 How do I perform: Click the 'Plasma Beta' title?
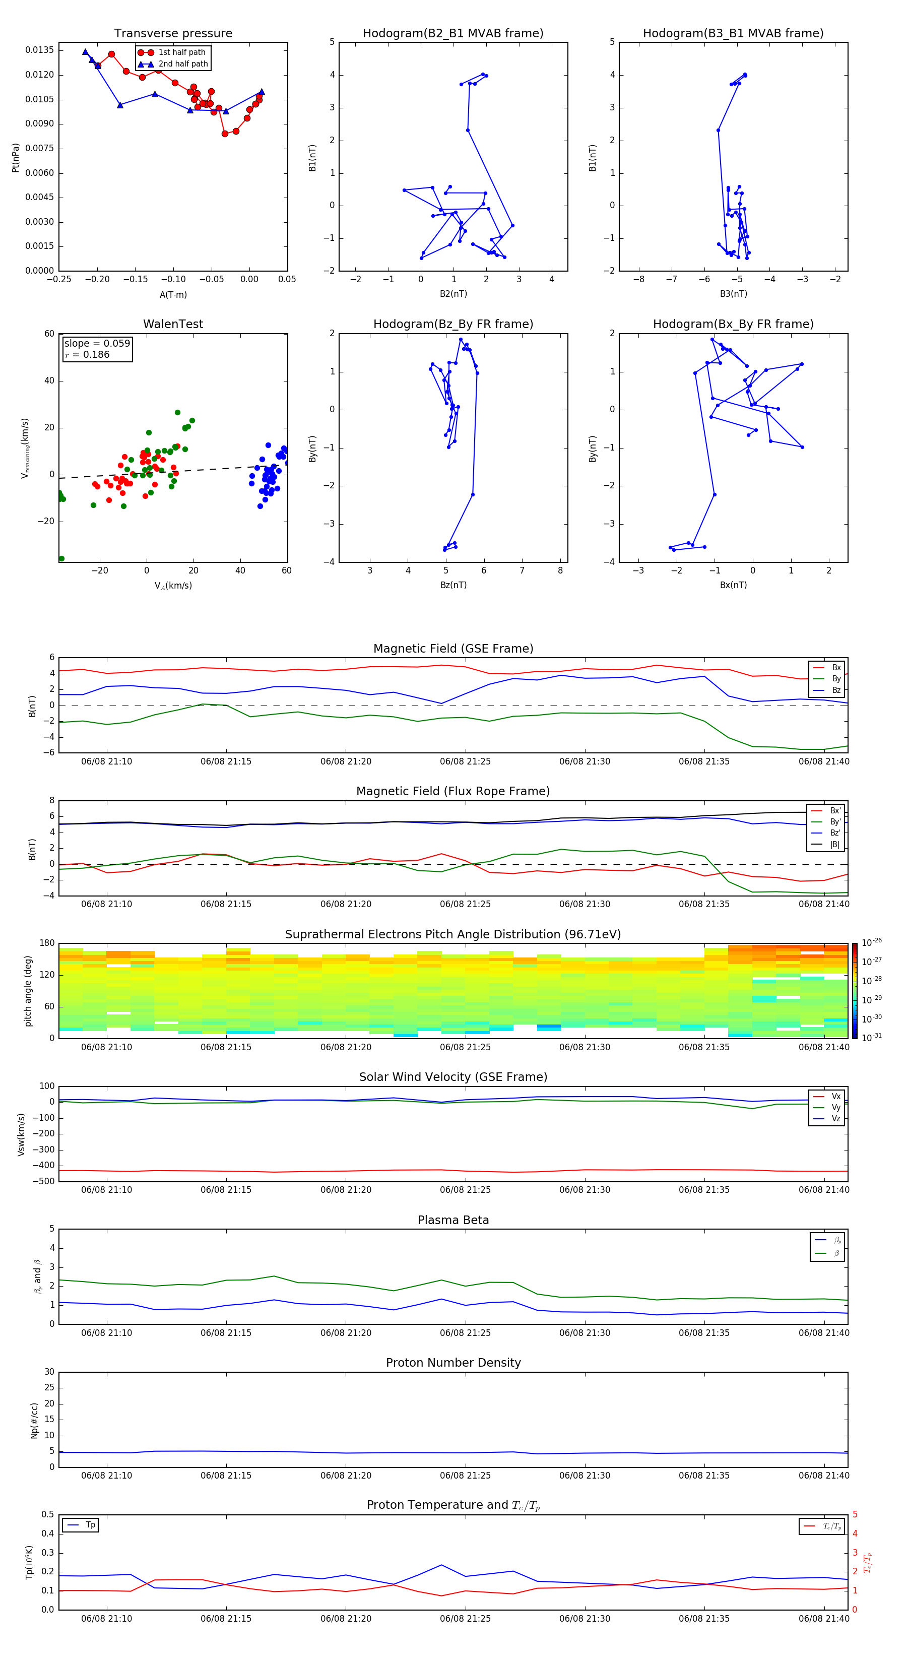(453, 1220)
